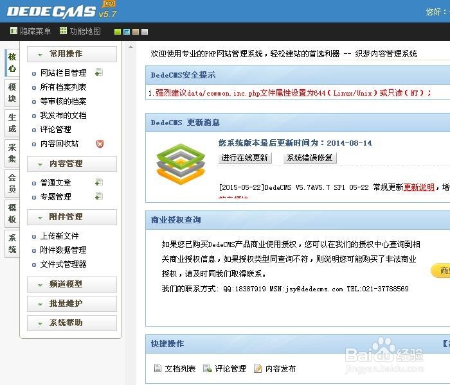This screenshot has width=450, height=385.
Task: Open 内容回收站 menu item
Action: point(59,144)
